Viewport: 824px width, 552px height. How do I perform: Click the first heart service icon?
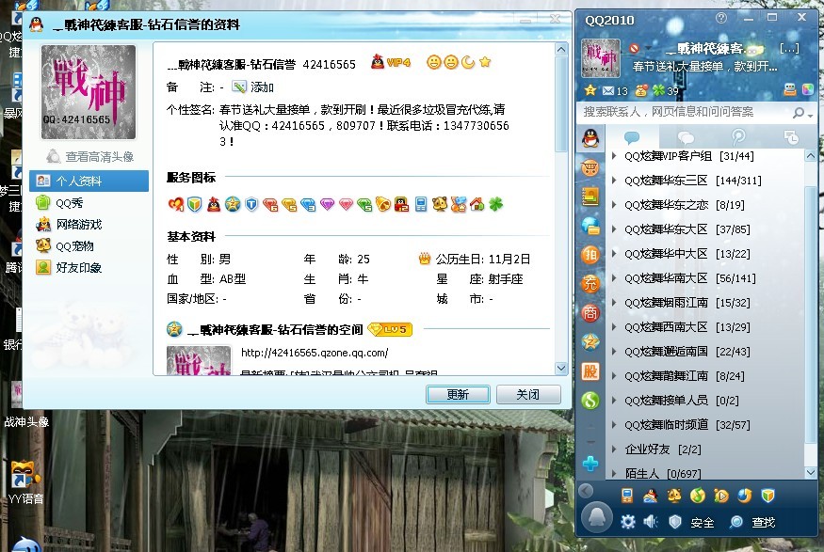pos(175,203)
